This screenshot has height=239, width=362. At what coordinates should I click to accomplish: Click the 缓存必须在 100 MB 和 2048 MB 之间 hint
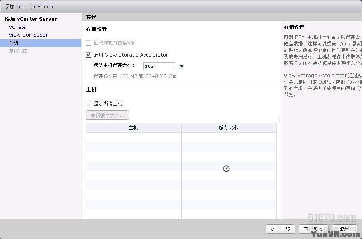pyautogui.click(x=135, y=76)
